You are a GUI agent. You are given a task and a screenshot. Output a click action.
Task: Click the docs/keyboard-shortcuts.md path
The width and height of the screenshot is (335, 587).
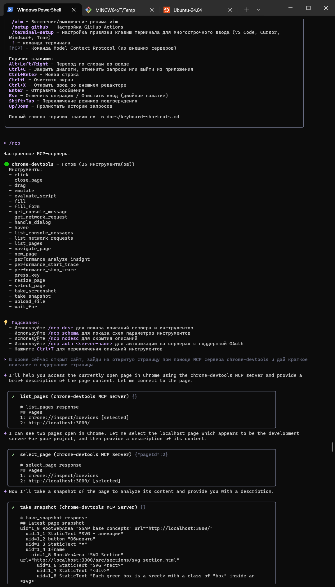tap(143, 117)
